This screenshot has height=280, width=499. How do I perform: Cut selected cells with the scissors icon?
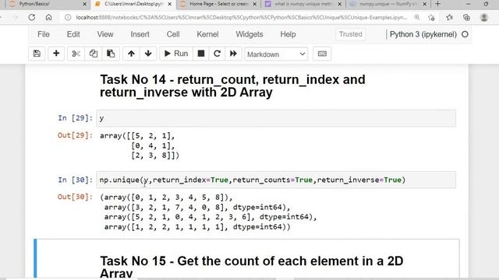click(x=76, y=54)
